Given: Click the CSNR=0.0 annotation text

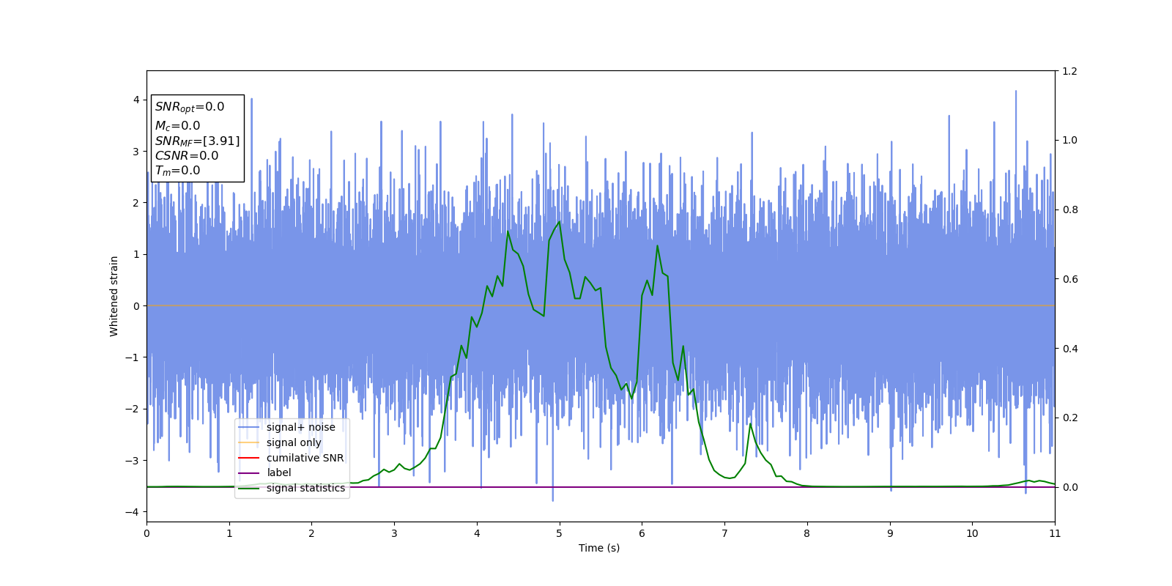Looking at the screenshot, I should pos(187,156).
